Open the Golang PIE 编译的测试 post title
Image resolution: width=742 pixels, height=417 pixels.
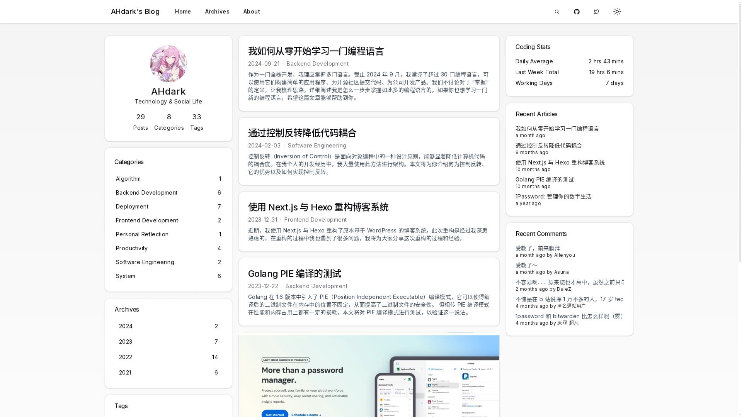294,274
